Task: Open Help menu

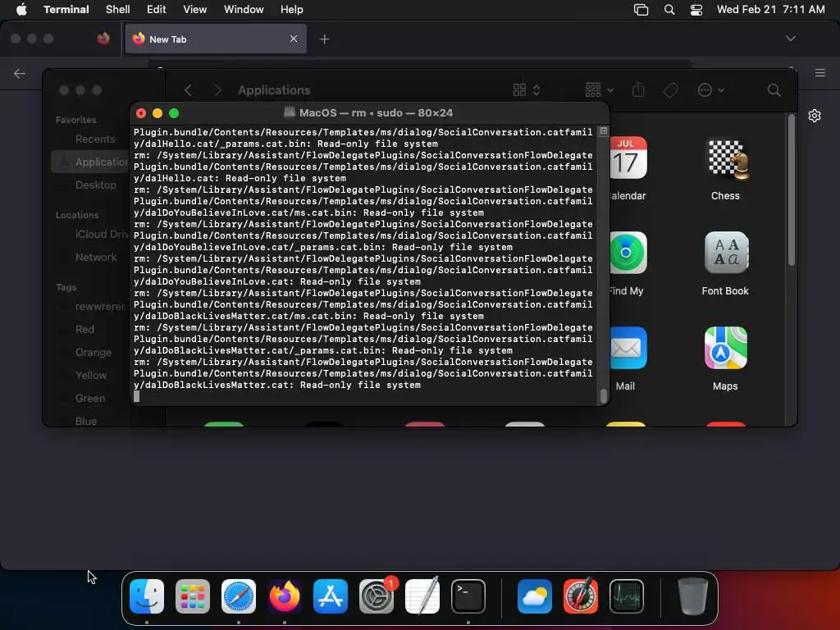Action: point(292,10)
